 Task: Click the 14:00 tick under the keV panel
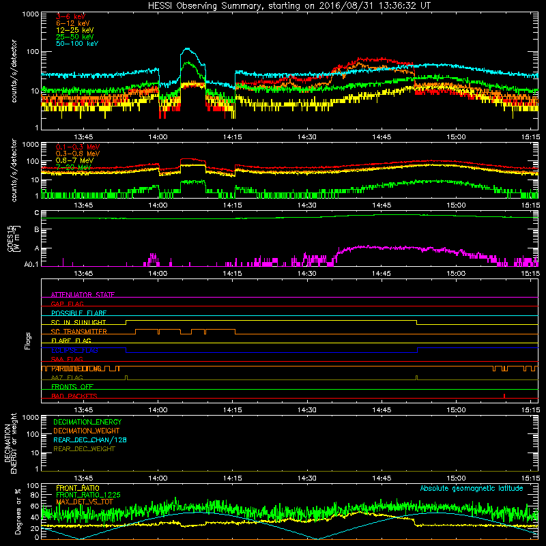pyautogui.click(x=158, y=137)
